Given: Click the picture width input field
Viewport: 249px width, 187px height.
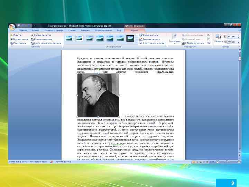Looking at the screenshot, I should coord(232,42).
